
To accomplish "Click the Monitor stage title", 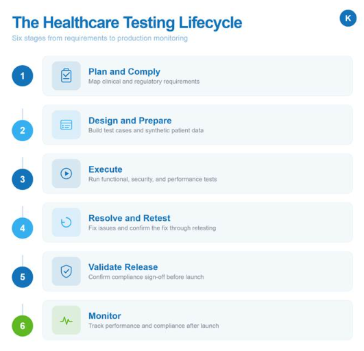I will point(105,316).
